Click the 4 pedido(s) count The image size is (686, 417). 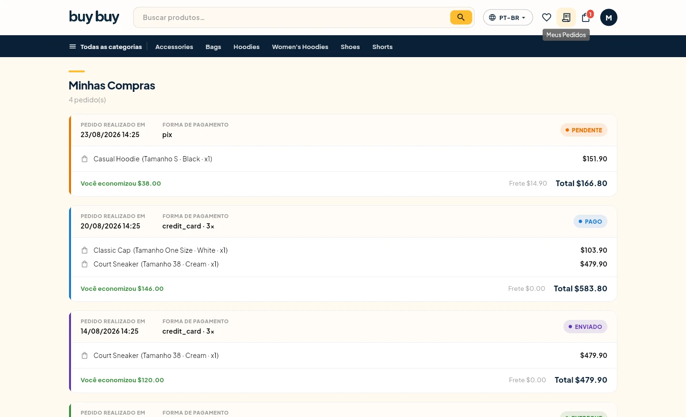click(x=87, y=100)
